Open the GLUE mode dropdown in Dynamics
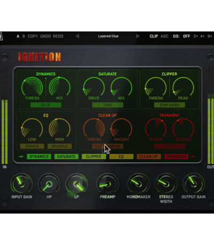 tap(46, 105)
